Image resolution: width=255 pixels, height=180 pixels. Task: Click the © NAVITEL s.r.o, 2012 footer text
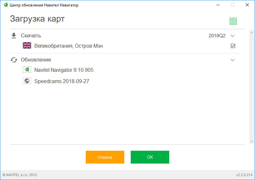[20, 175]
